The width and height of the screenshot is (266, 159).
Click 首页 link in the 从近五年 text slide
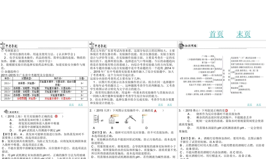click(160, 105)
